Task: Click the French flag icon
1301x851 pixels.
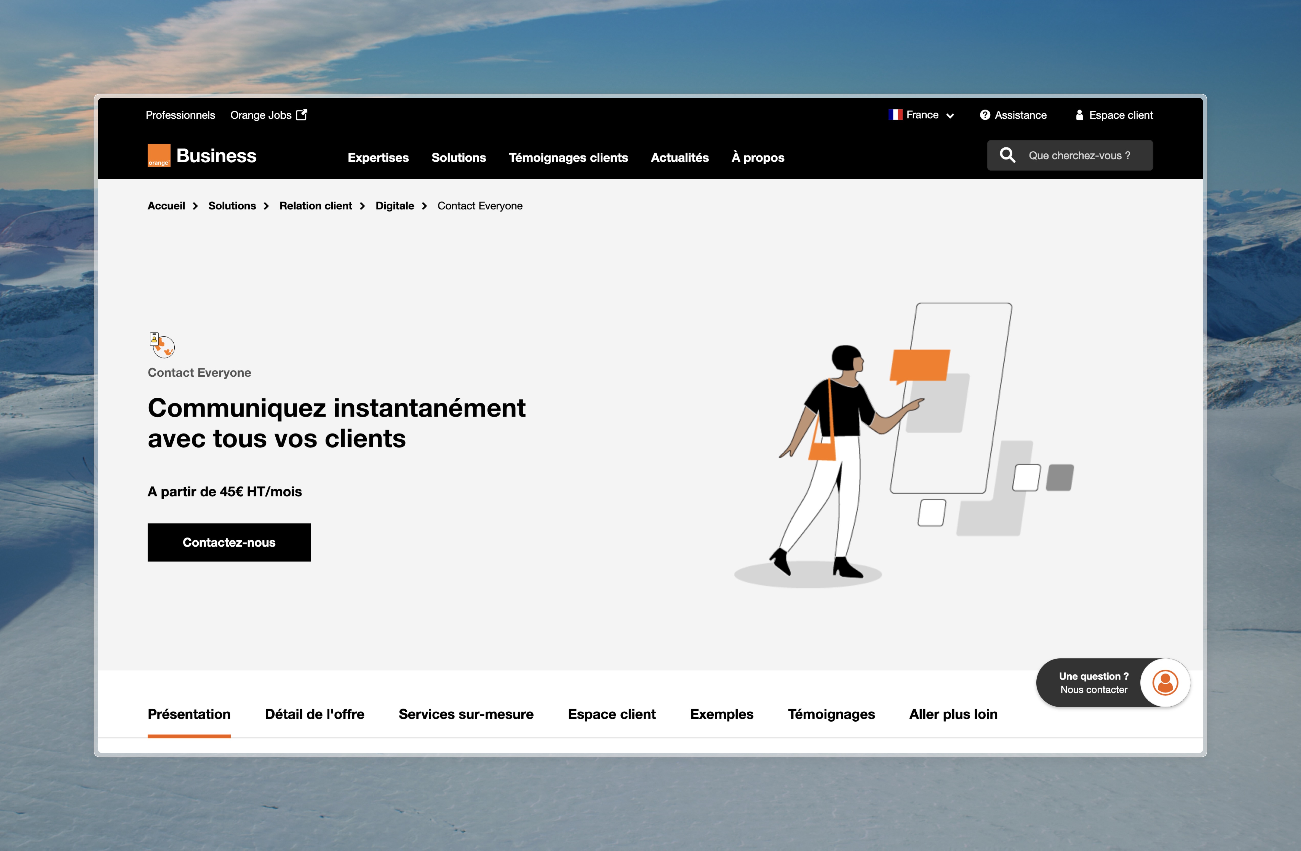Action: pos(895,115)
